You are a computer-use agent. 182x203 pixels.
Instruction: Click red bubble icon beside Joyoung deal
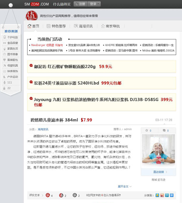[x=31, y=98]
